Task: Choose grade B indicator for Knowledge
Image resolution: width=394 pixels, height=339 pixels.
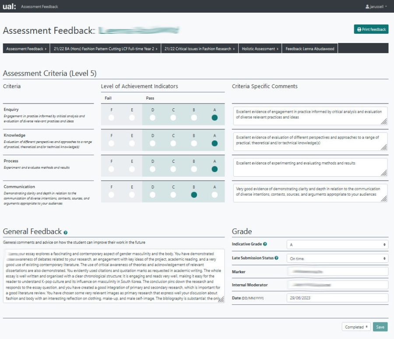Action: (x=193, y=144)
